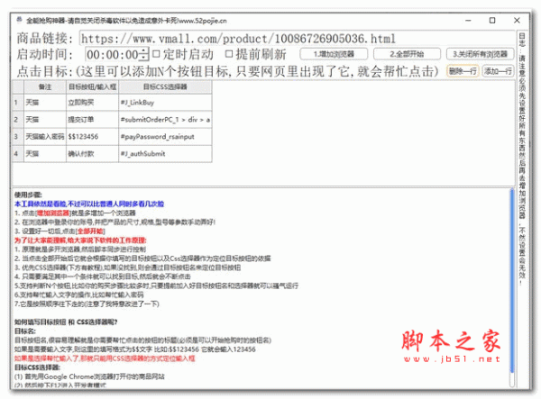Click the #submitOrderPC_1 > div > a cell
Viewport: 541px width, 399px height.
(x=165, y=120)
